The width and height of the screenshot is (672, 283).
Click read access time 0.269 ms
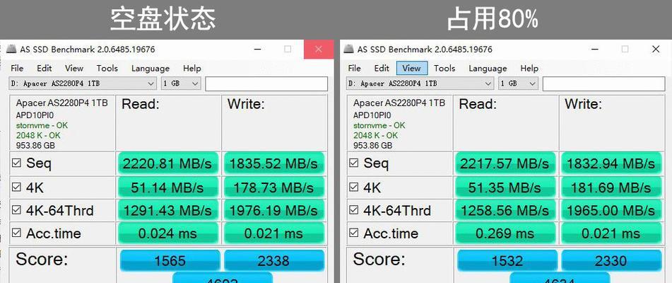[x=505, y=233]
